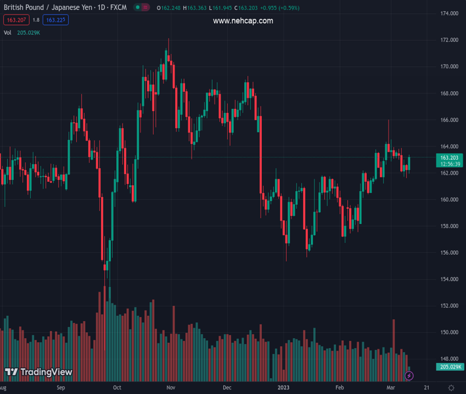The width and height of the screenshot is (466, 394).
Task: Click the Nov label on time axis
Action: point(171,387)
